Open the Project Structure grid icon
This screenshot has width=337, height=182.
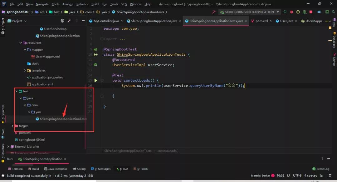point(319,12)
